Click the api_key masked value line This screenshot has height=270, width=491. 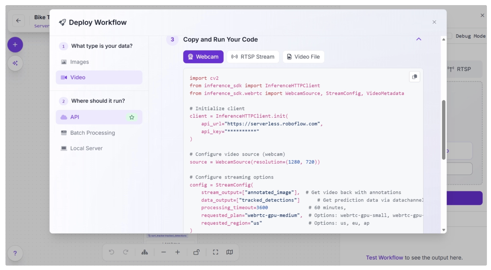(x=230, y=131)
